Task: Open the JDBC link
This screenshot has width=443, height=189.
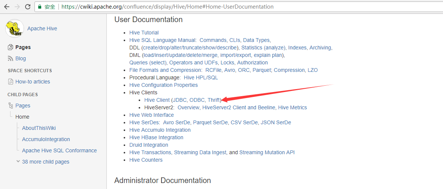Action: (x=180, y=100)
